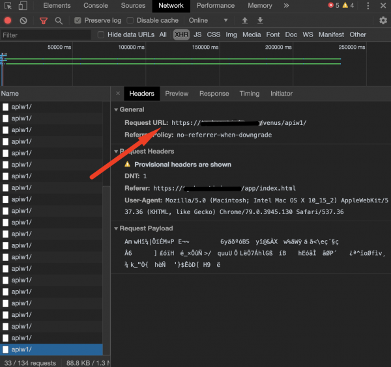The width and height of the screenshot is (391, 367).
Task: Click the Filter text input field
Action: [46, 34]
